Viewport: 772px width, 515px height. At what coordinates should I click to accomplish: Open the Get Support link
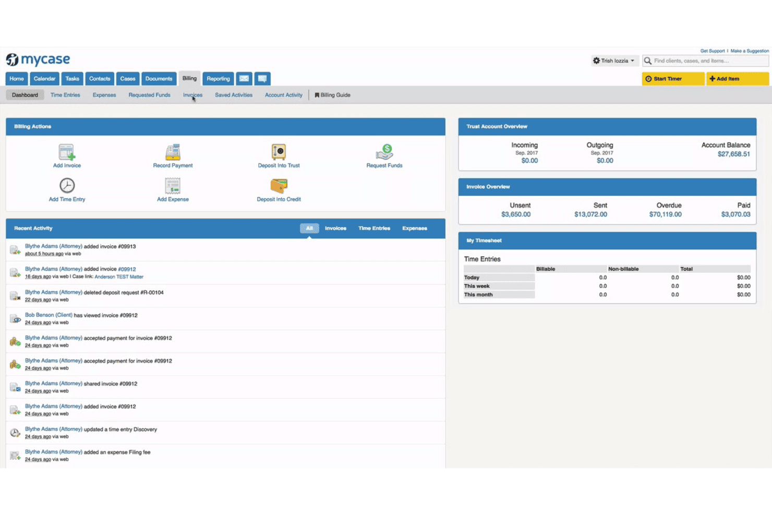[x=713, y=51]
